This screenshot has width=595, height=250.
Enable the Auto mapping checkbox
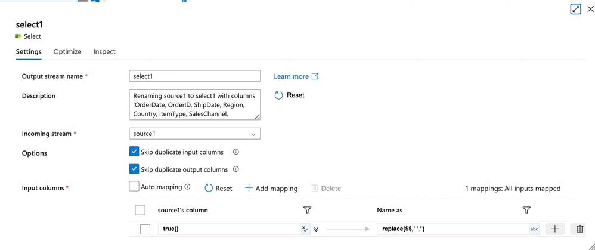click(x=134, y=187)
